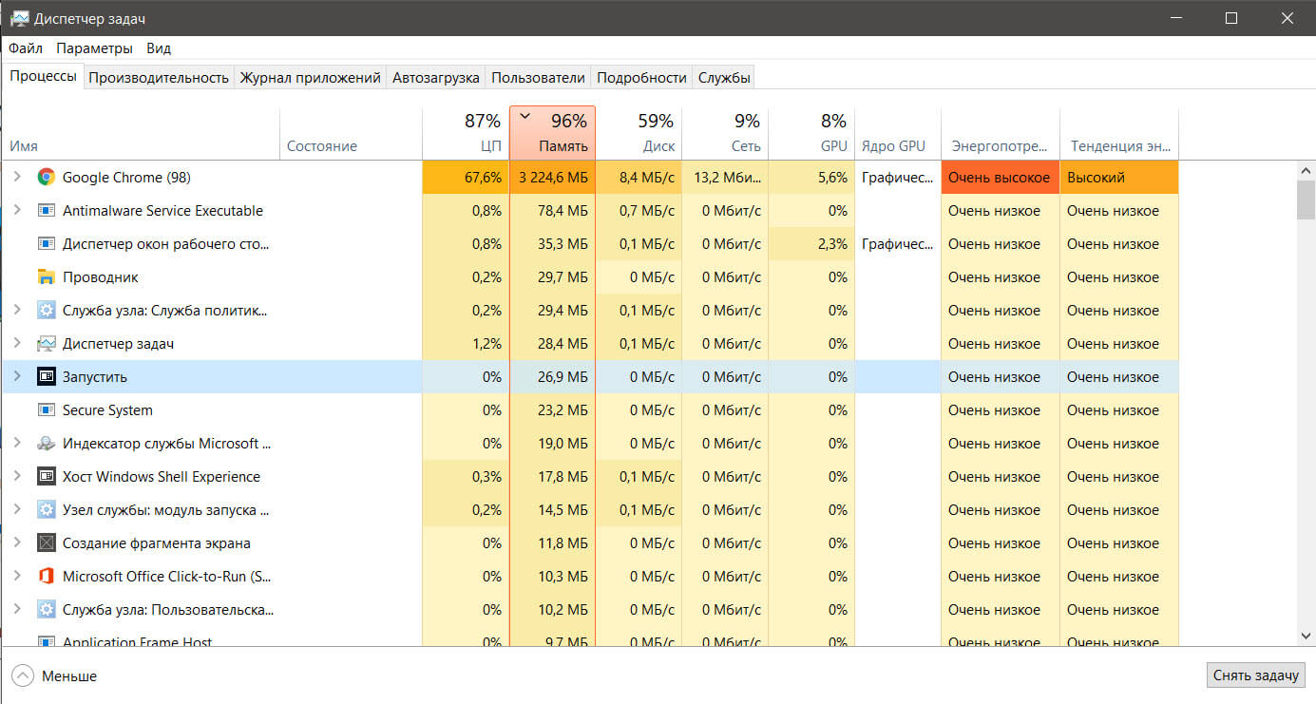The image size is (1316, 704).
Task: Click the Узел службы модуль запуска icon
Action: click(x=46, y=510)
